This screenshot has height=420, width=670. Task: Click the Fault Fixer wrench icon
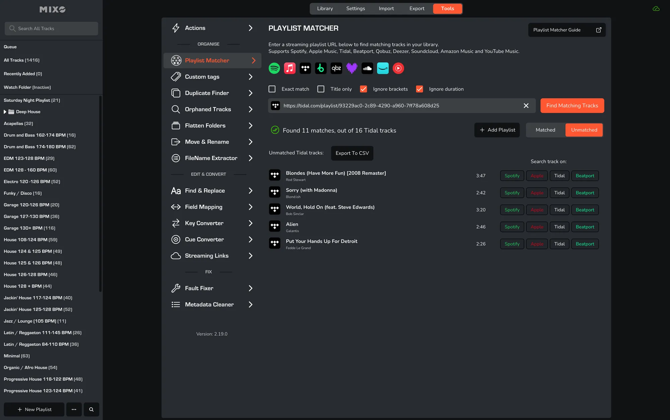pyautogui.click(x=176, y=288)
